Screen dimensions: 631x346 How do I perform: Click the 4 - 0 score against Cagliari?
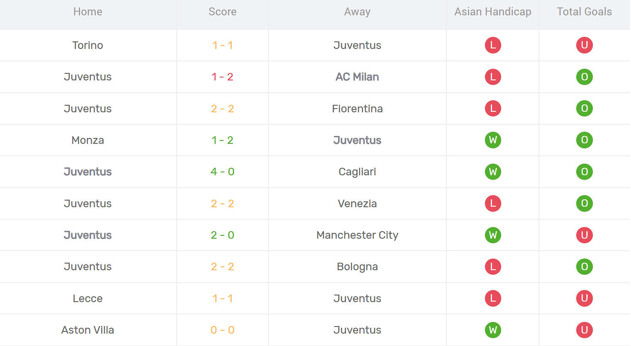[222, 172]
